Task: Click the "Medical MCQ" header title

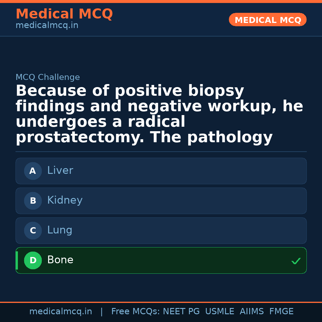Action: pyautogui.click(x=64, y=14)
